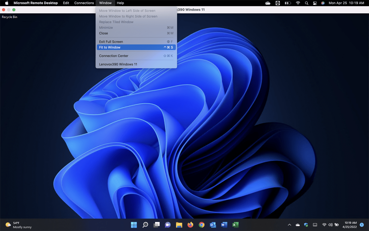Open Word from the Windows taskbar
The width and height of the screenshot is (369, 231).
[x=224, y=225]
